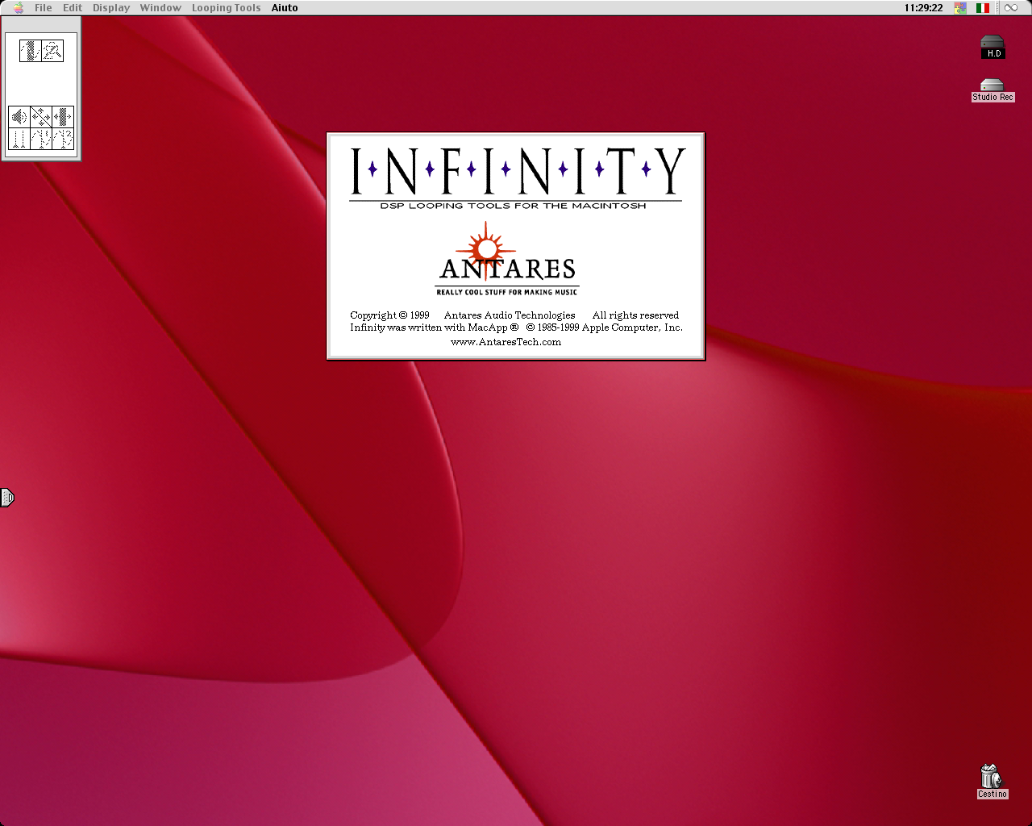Open the Edit menu
Viewport: 1032px width, 826px height.
(73, 8)
